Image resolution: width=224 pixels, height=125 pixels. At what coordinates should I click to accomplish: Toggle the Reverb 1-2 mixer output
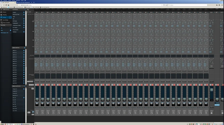(24, 95)
